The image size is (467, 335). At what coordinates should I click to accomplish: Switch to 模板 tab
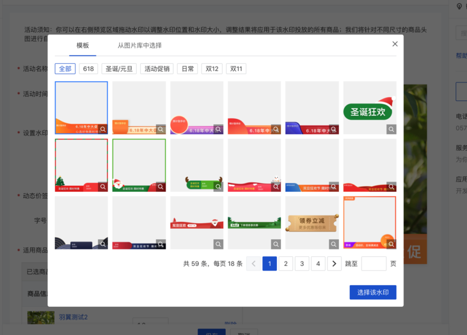click(83, 45)
